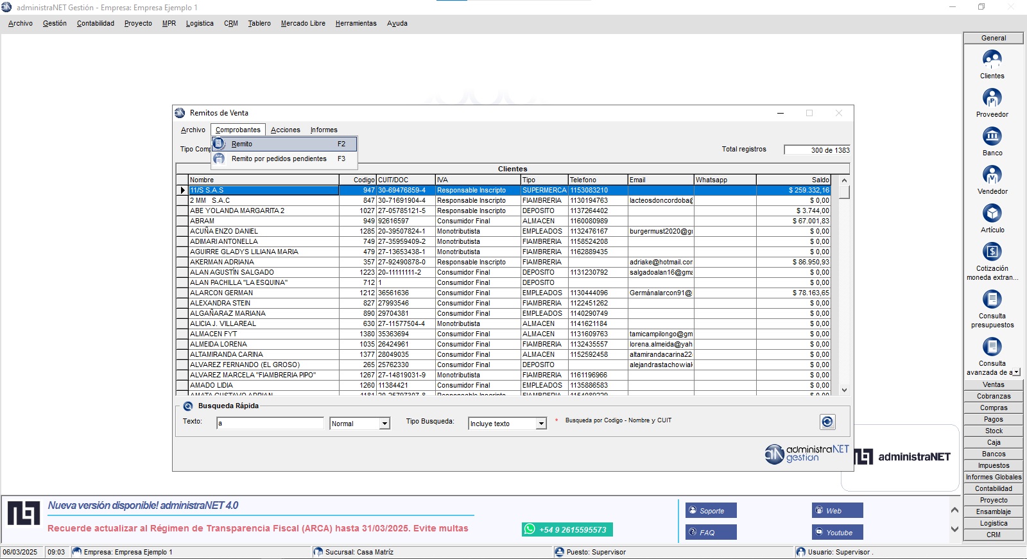Expand the Stock sidebar section
The width and height of the screenshot is (1027, 559).
click(994, 431)
